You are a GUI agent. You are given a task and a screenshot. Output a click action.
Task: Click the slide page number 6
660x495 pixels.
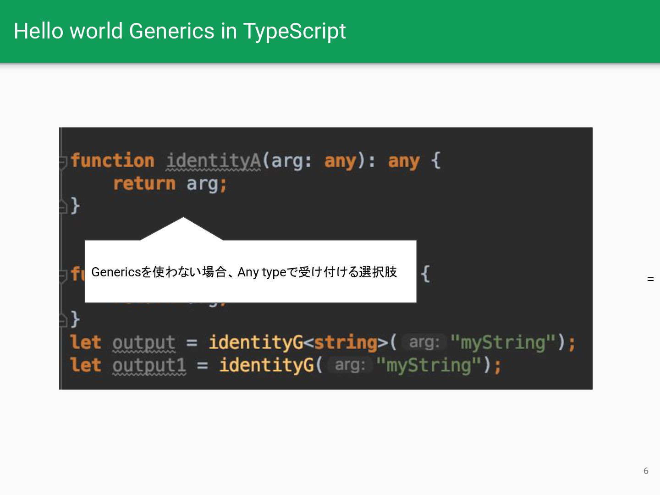point(646,471)
